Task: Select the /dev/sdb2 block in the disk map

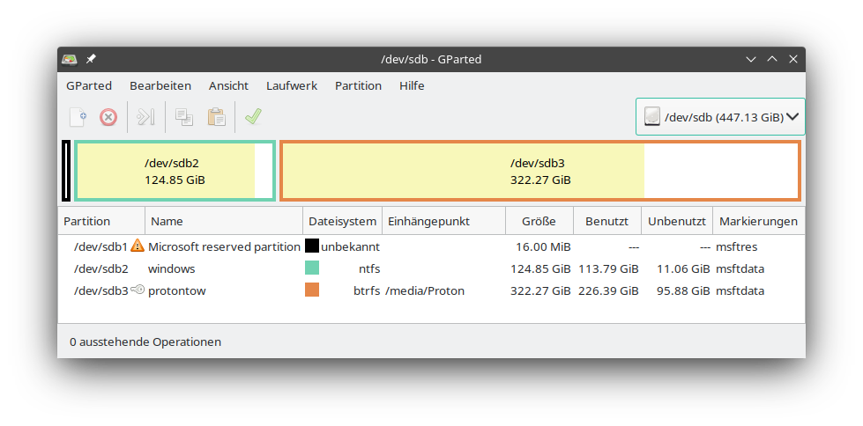Action: pyautogui.click(x=175, y=171)
